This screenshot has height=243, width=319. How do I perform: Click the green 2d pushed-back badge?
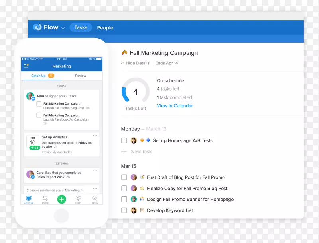point(35,148)
